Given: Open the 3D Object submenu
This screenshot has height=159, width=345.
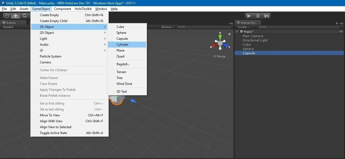Looking at the screenshot, I should click(69, 27).
